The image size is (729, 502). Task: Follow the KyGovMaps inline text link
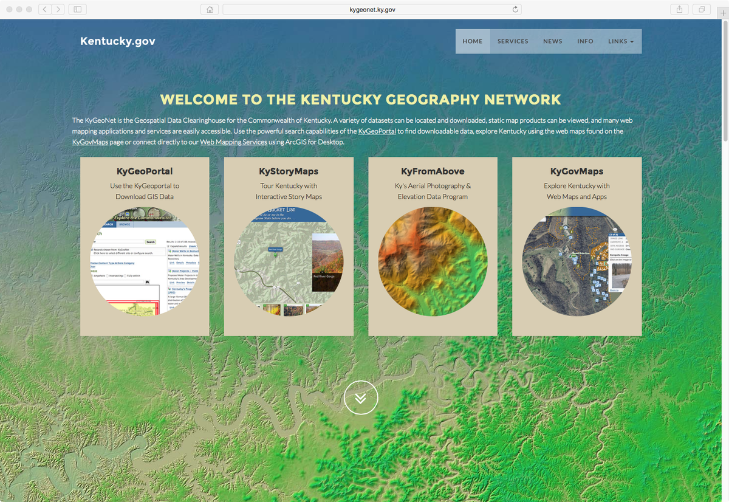90,142
